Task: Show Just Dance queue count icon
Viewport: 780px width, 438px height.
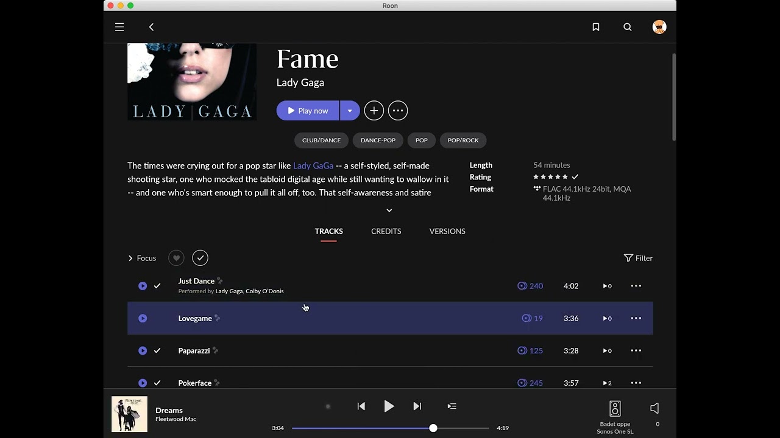Action: point(607,286)
